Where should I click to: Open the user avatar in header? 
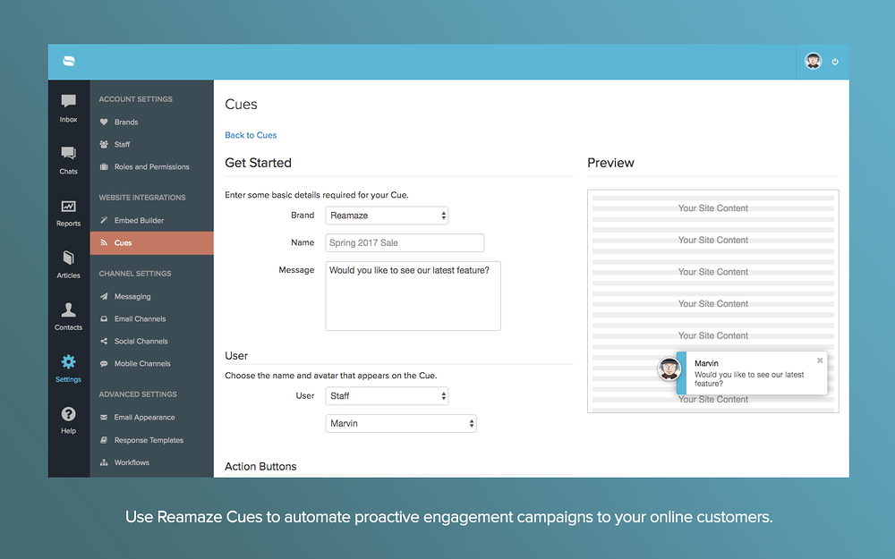point(813,61)
